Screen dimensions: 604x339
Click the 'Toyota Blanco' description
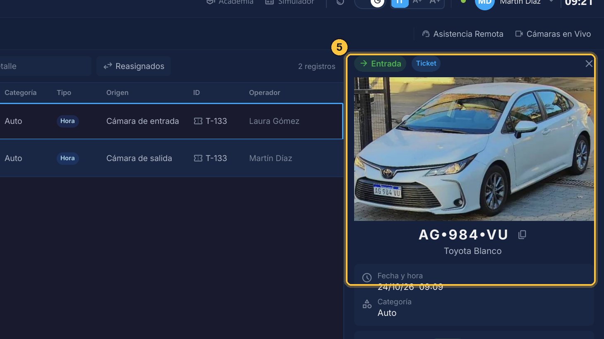point(473,251)
